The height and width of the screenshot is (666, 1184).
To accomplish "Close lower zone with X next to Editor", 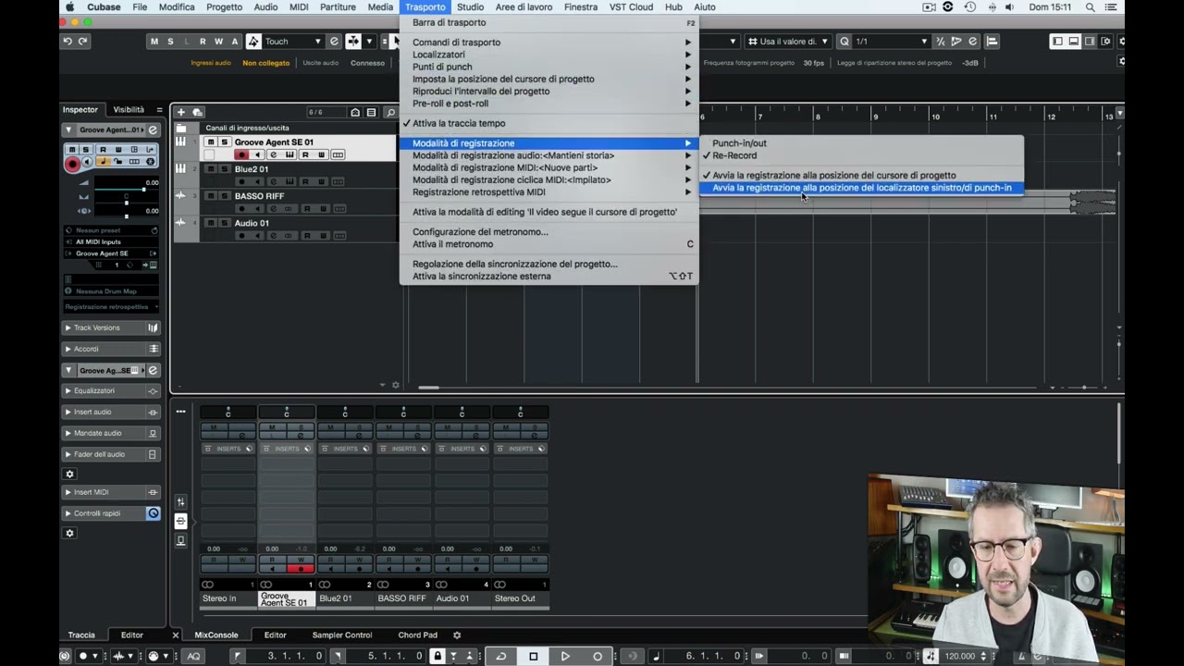I will (175, 635).
